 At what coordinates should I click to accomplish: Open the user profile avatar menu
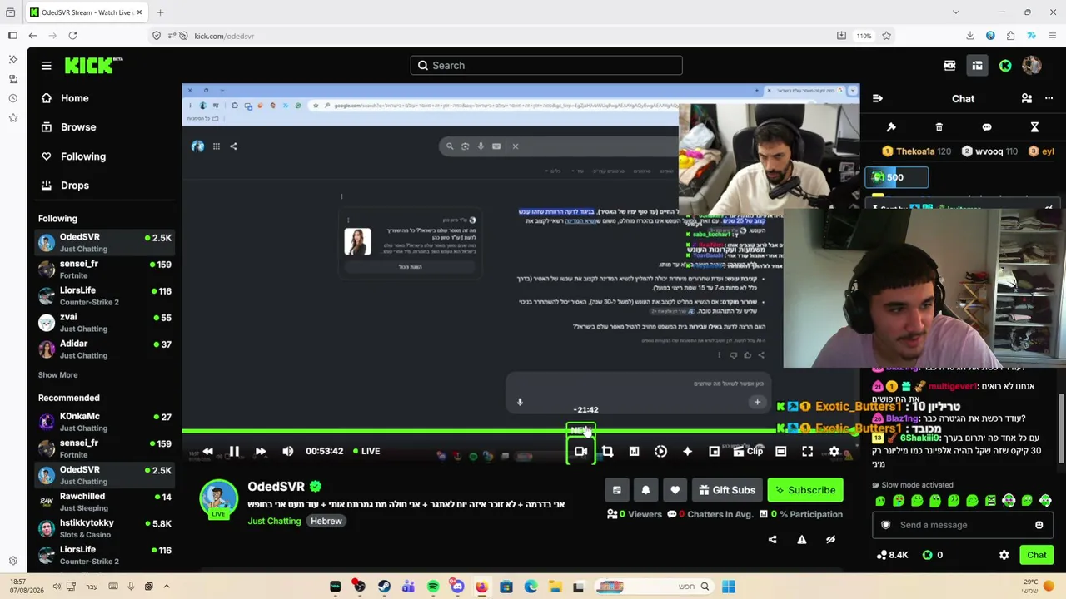tap(1031, 66)
